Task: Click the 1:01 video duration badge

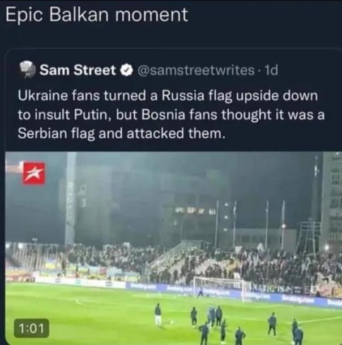Action: pos(31,327)
